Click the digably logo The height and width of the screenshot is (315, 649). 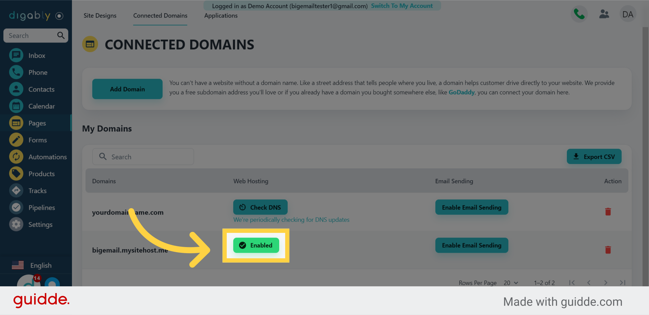[30, 16]
